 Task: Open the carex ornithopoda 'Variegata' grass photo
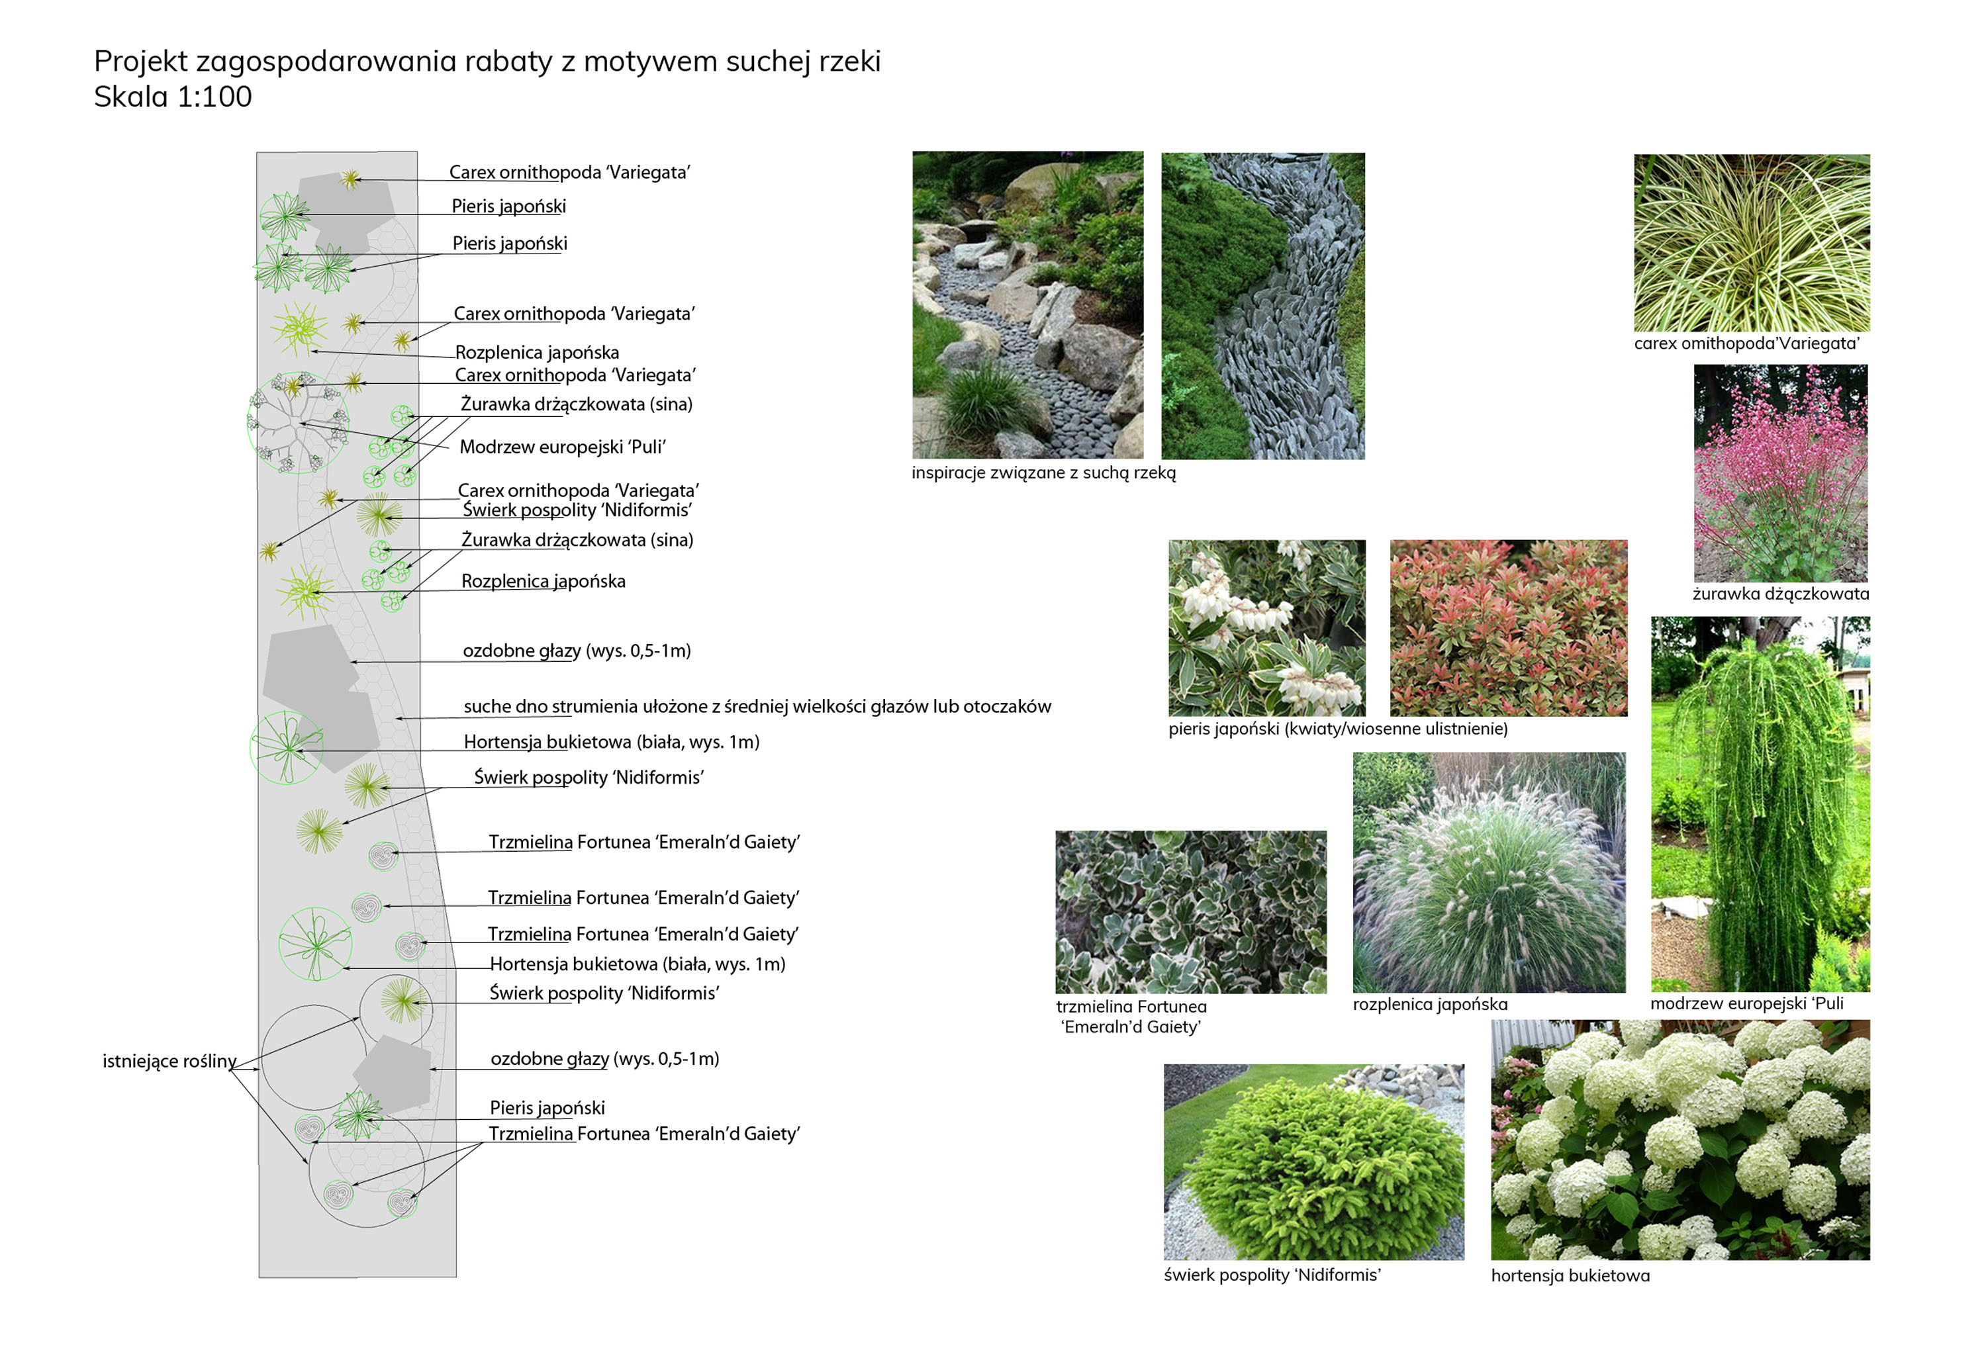[1750, 242]
